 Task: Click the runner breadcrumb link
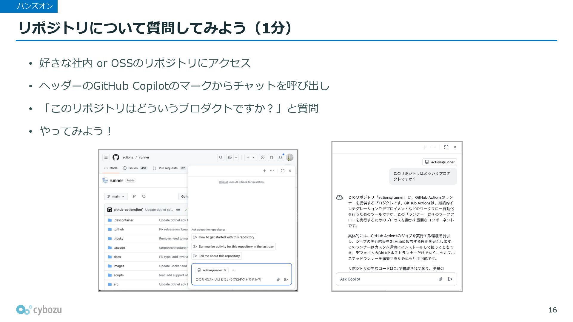tap(144, 157)
